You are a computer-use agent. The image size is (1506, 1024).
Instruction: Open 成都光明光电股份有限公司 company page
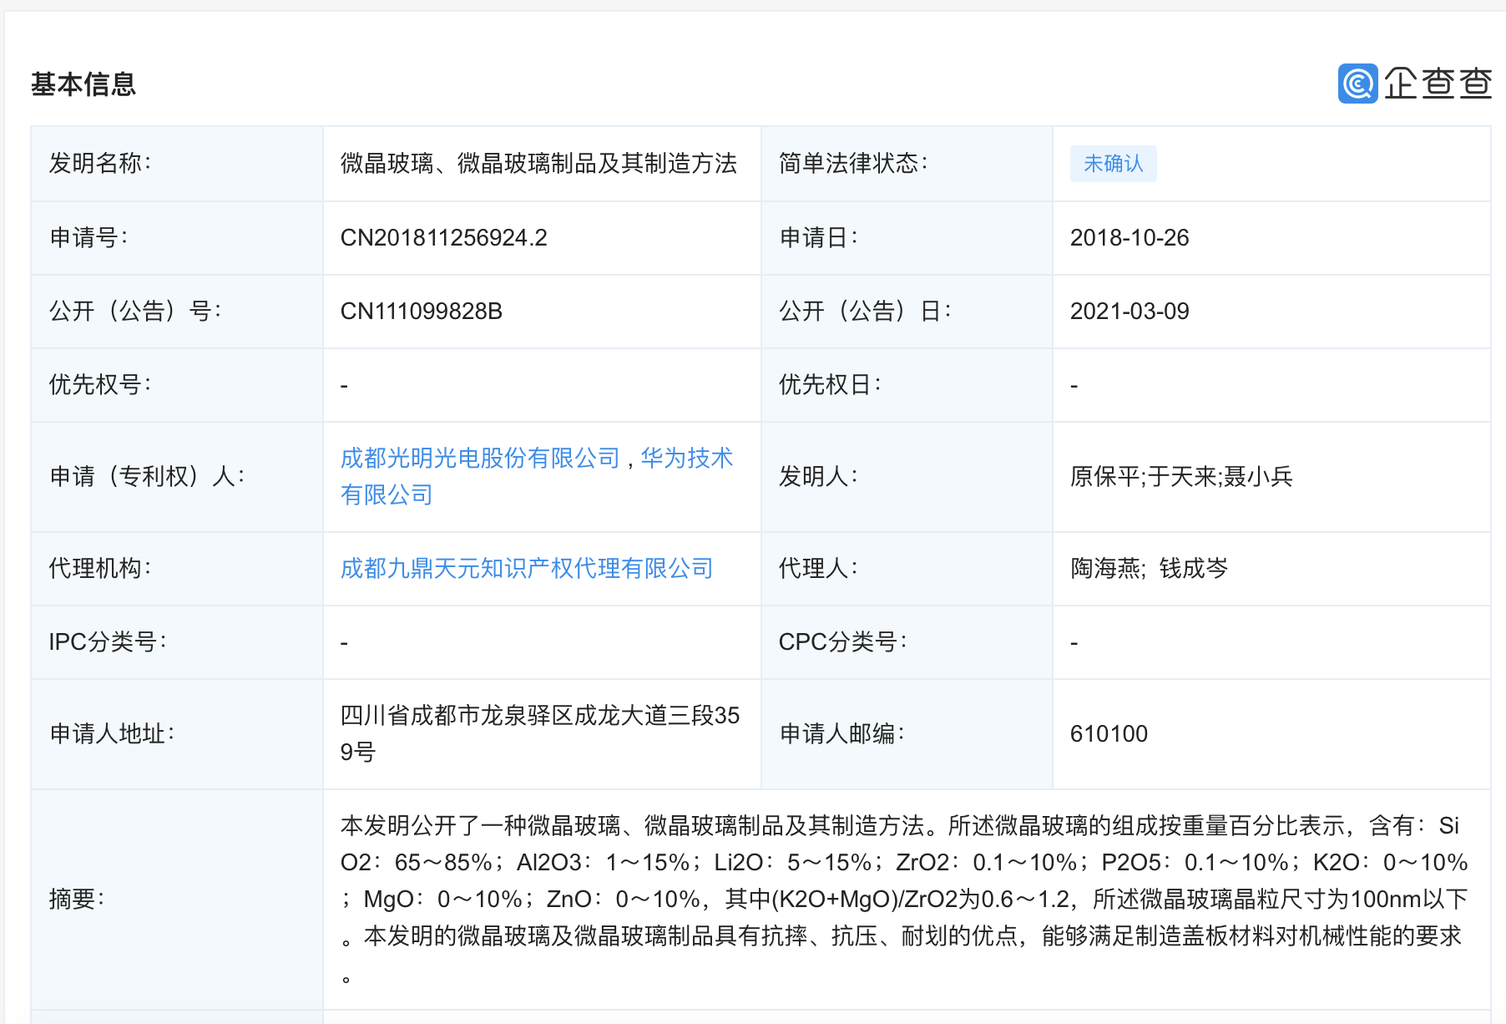tap(482, 458)
